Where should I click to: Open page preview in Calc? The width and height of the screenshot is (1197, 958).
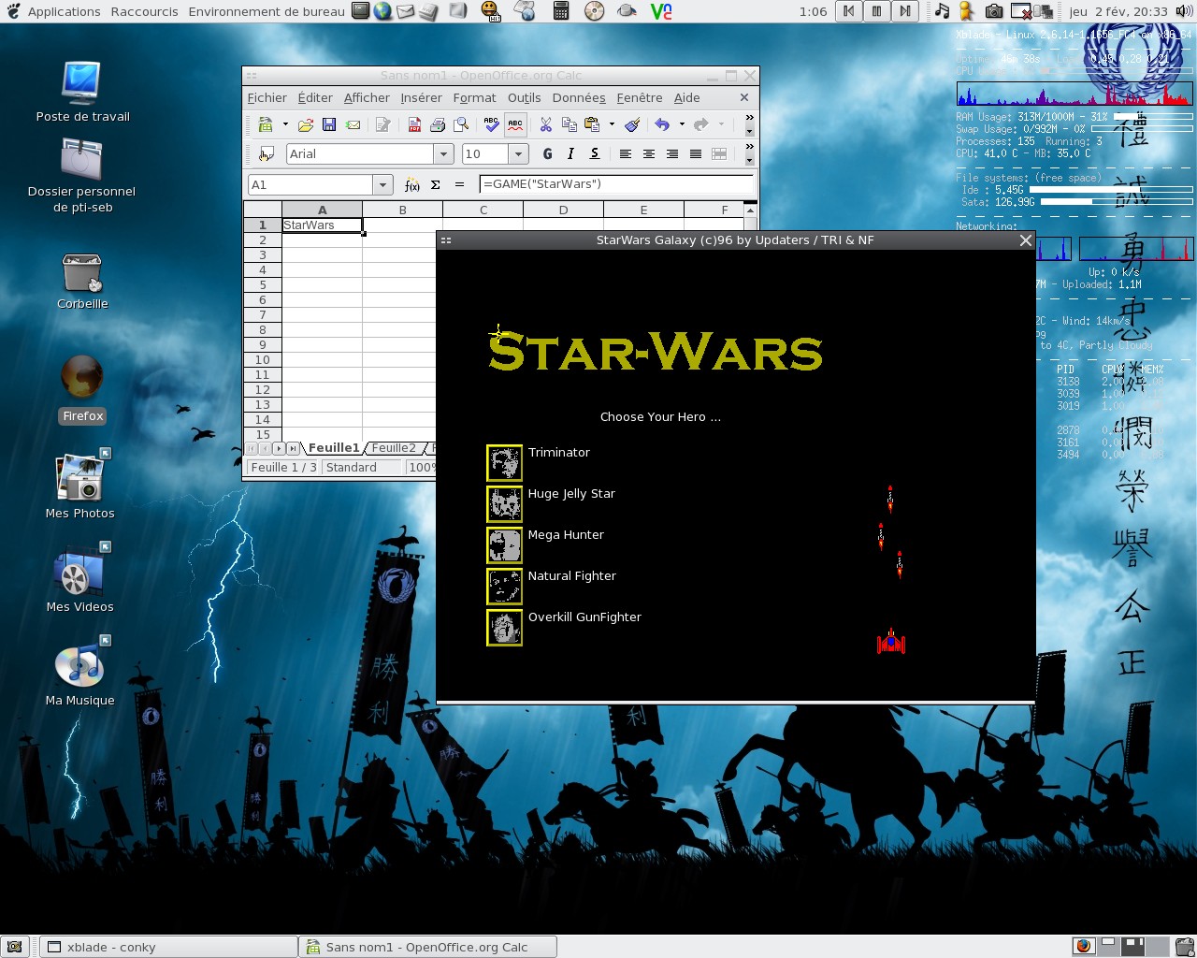[461, 124]
